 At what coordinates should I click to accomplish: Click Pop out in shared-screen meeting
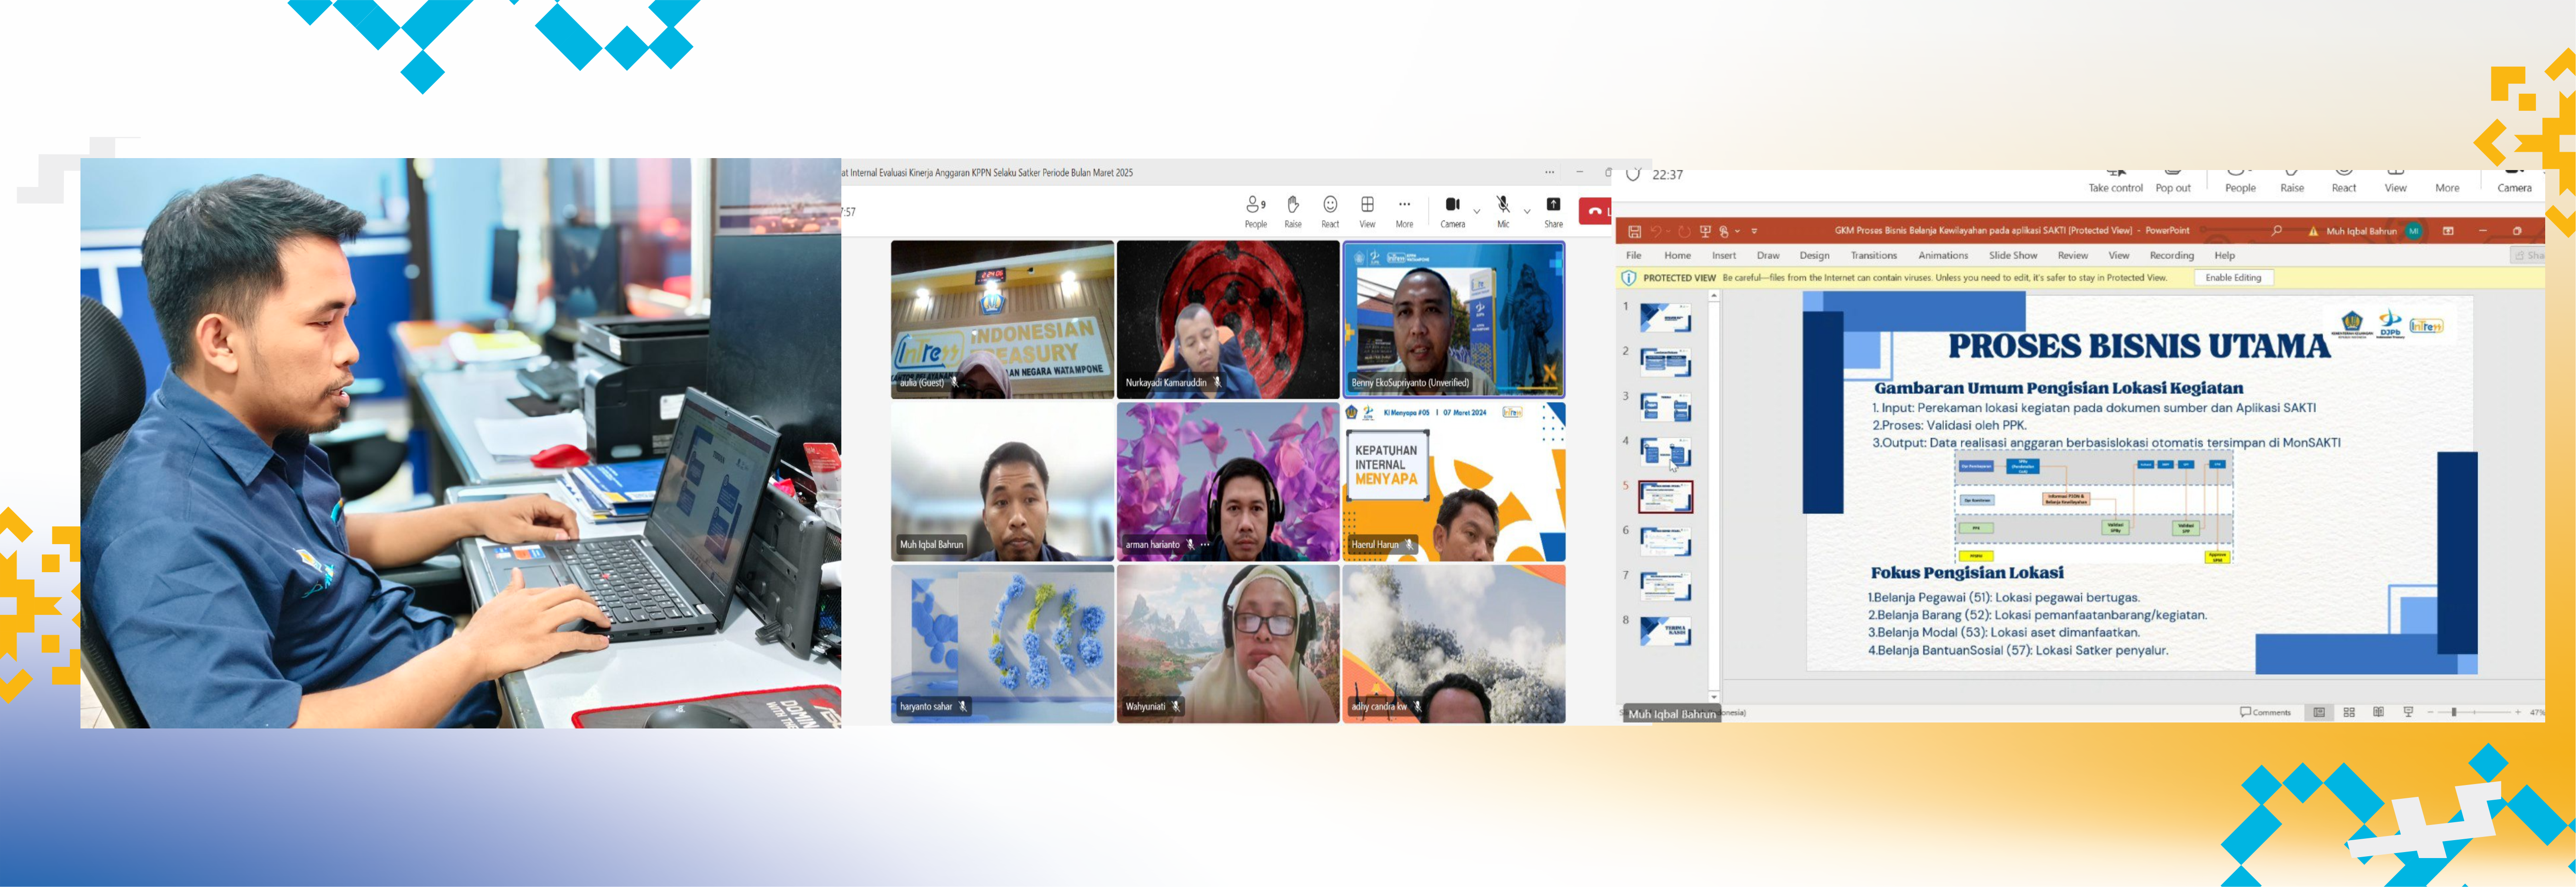tap(2173, 183)
